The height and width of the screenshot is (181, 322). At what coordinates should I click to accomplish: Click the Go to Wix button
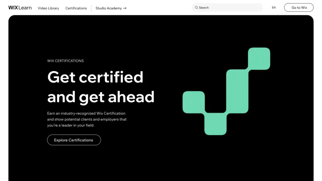[299, 8]
